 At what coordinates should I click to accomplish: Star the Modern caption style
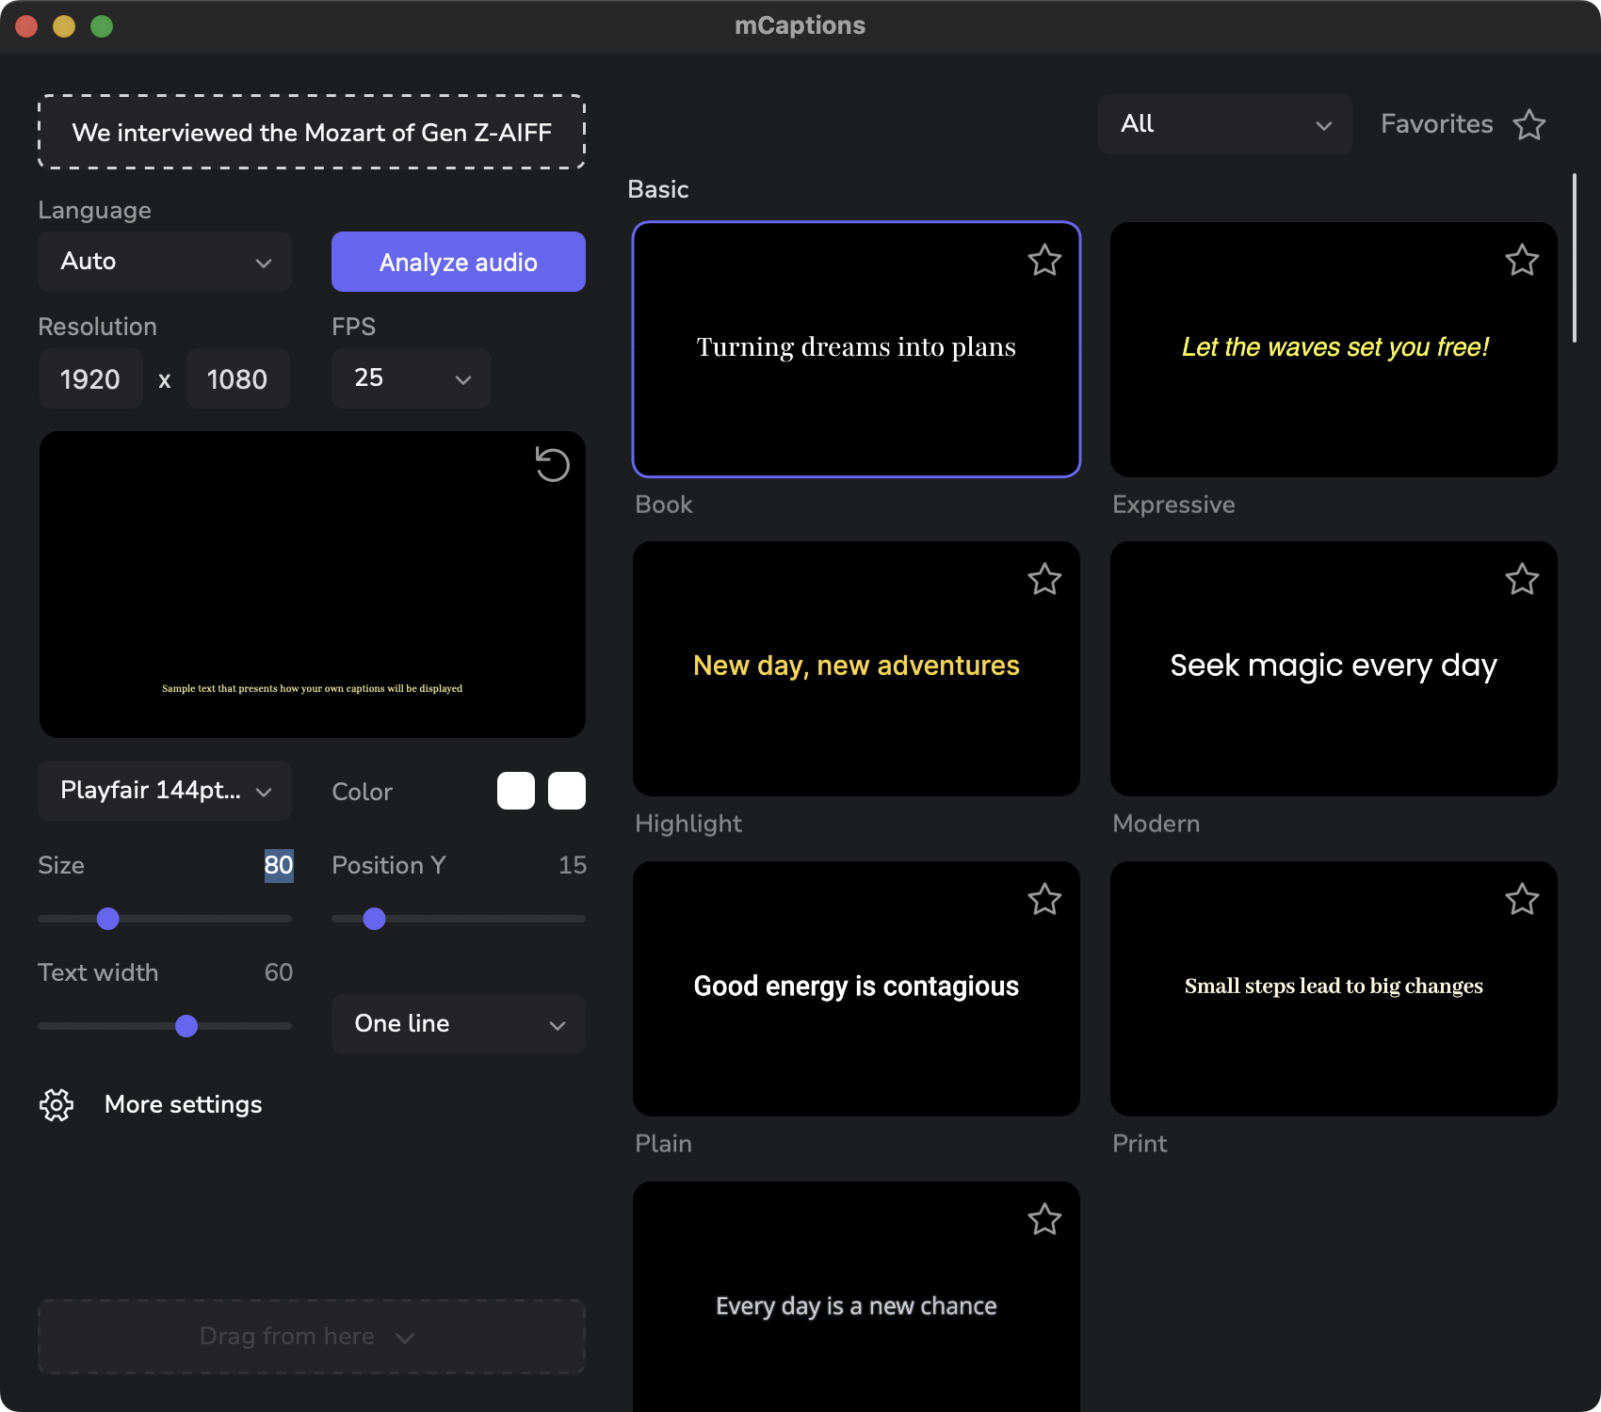pos(1522,580)
